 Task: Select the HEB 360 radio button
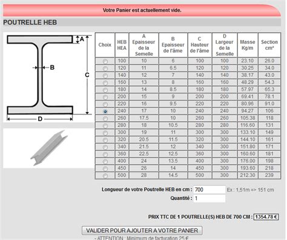pos(105,155)
